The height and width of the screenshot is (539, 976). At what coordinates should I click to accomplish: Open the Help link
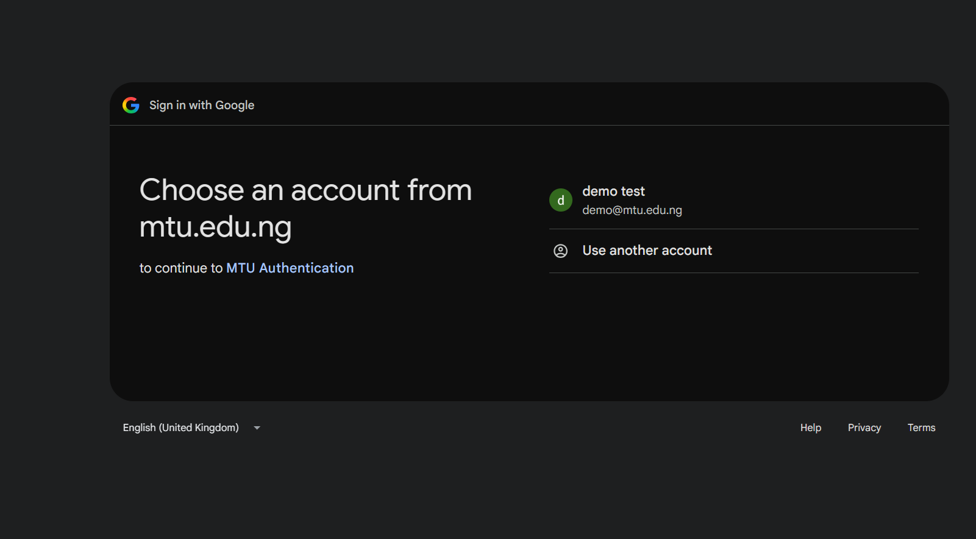click(x=811, y=428)
